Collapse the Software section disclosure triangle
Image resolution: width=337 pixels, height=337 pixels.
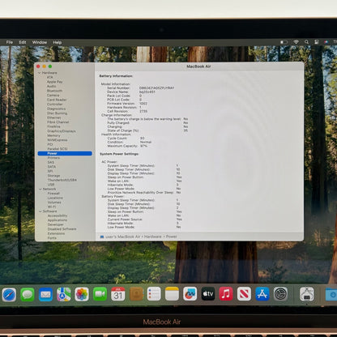(x=41, y=211)
